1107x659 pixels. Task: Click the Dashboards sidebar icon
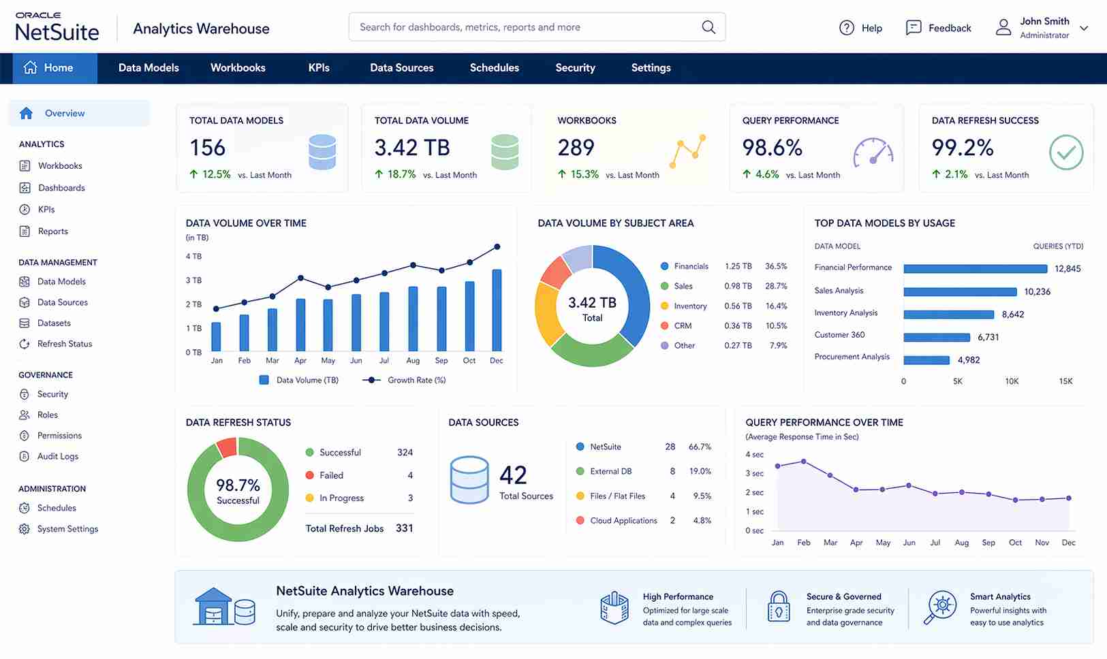tap(25, 188)
